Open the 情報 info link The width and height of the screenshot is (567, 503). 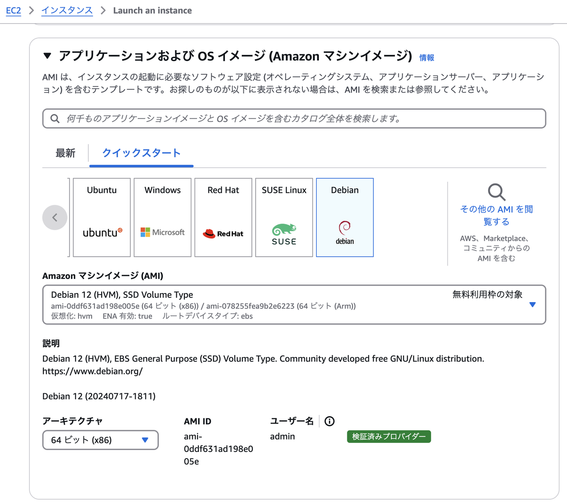[427, 58]
